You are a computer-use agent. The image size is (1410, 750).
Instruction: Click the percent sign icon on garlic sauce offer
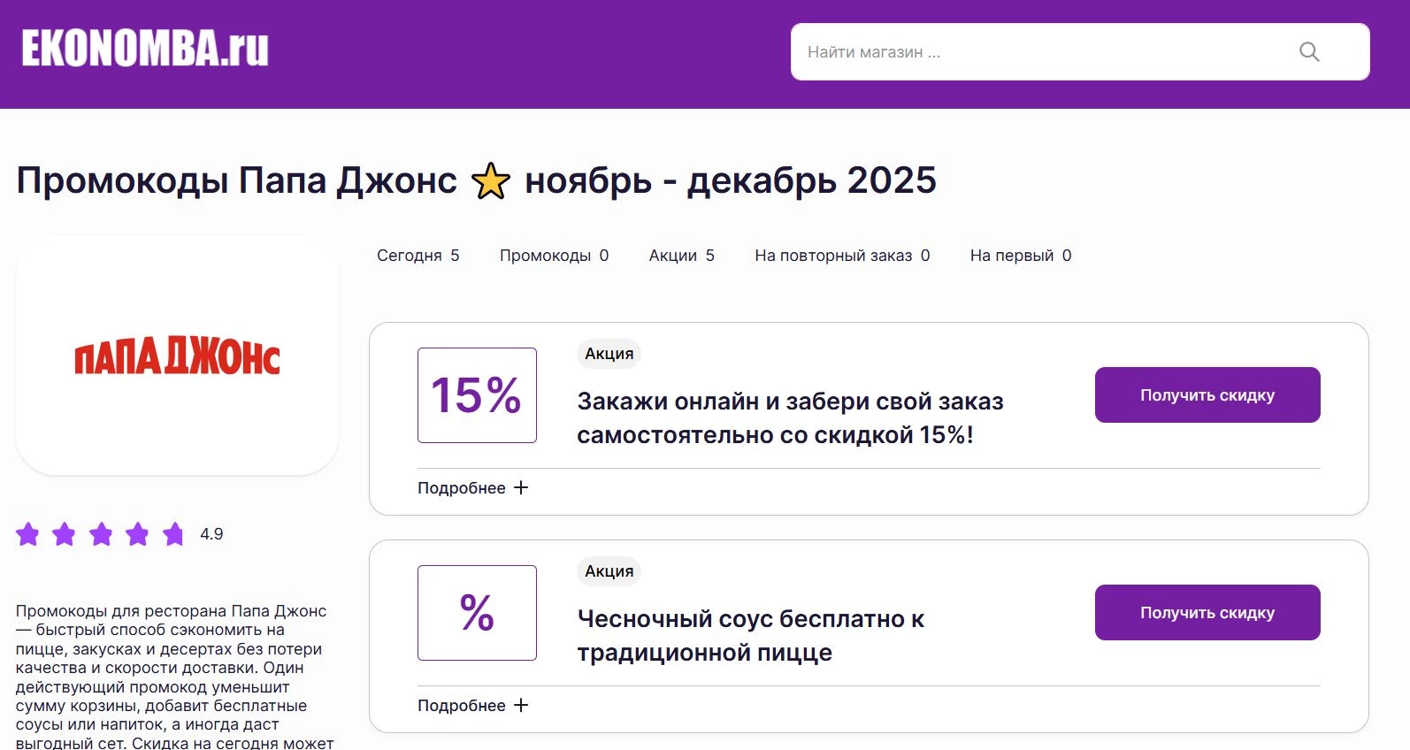coord(476,612)
